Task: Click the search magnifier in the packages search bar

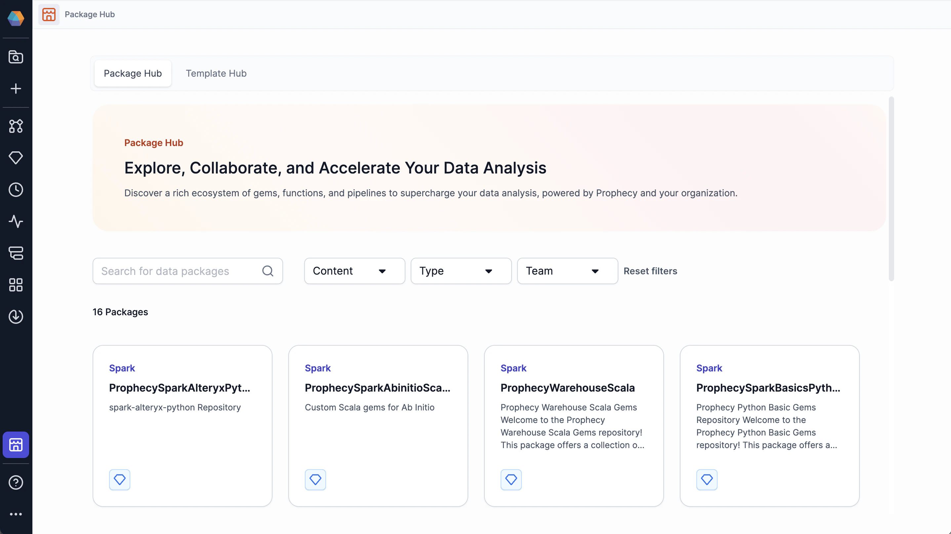Action: coord(268,271)
